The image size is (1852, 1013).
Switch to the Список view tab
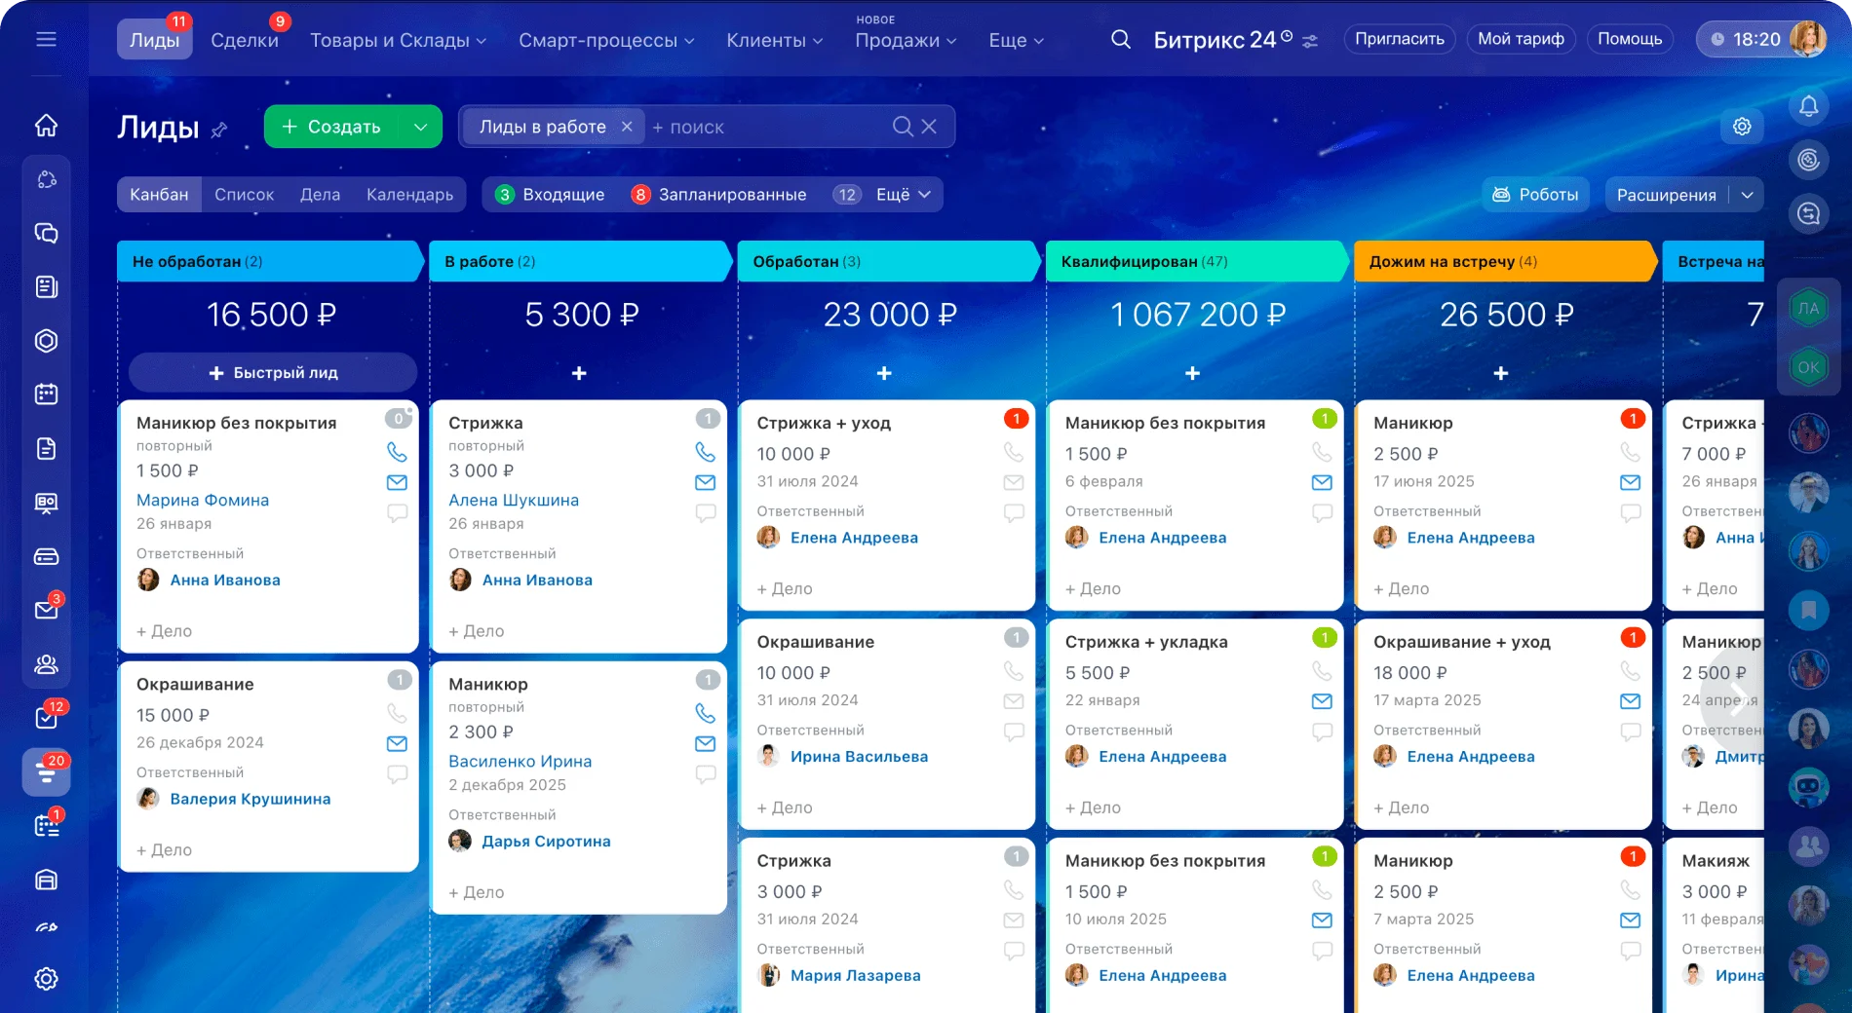(244, 194)
